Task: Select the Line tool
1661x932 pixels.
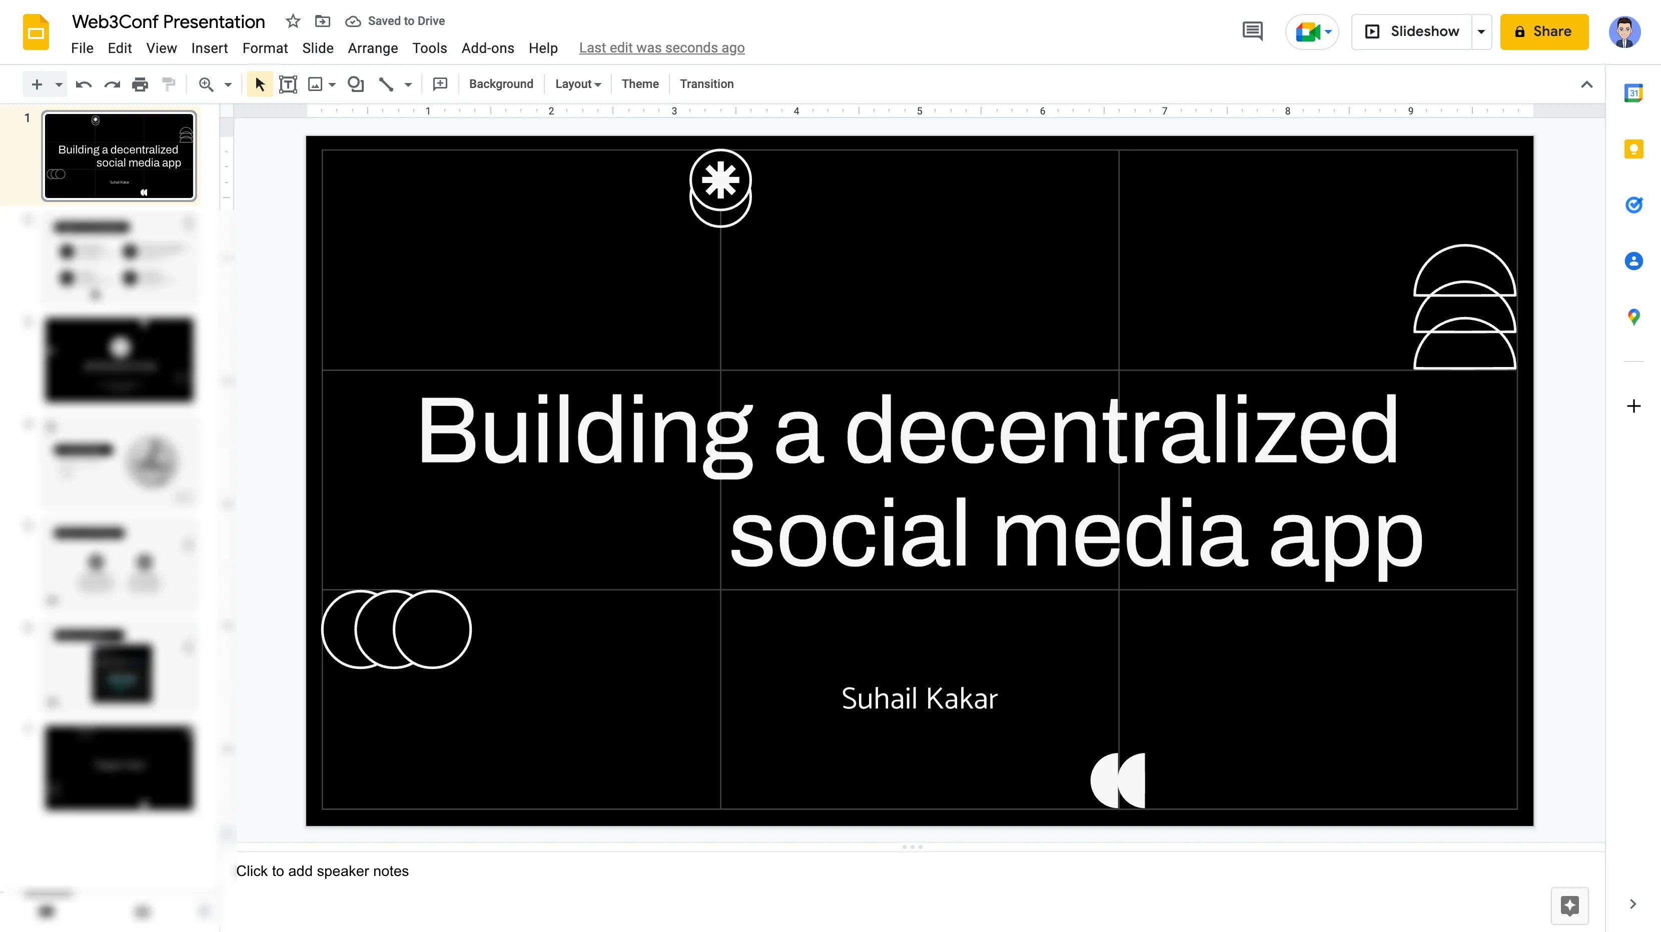Action: point(385,84)
